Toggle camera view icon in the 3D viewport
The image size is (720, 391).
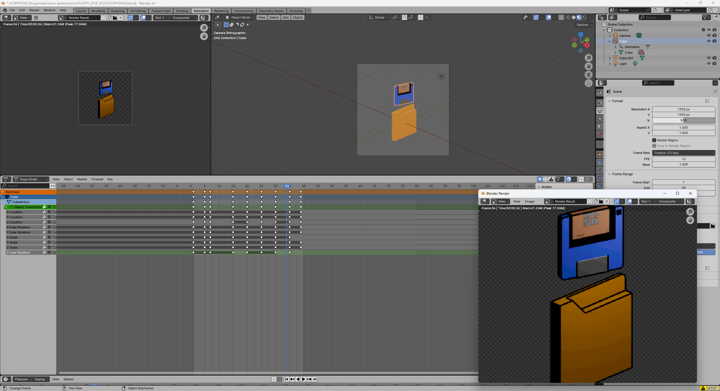pyautogui.click(x=589, y=75)
